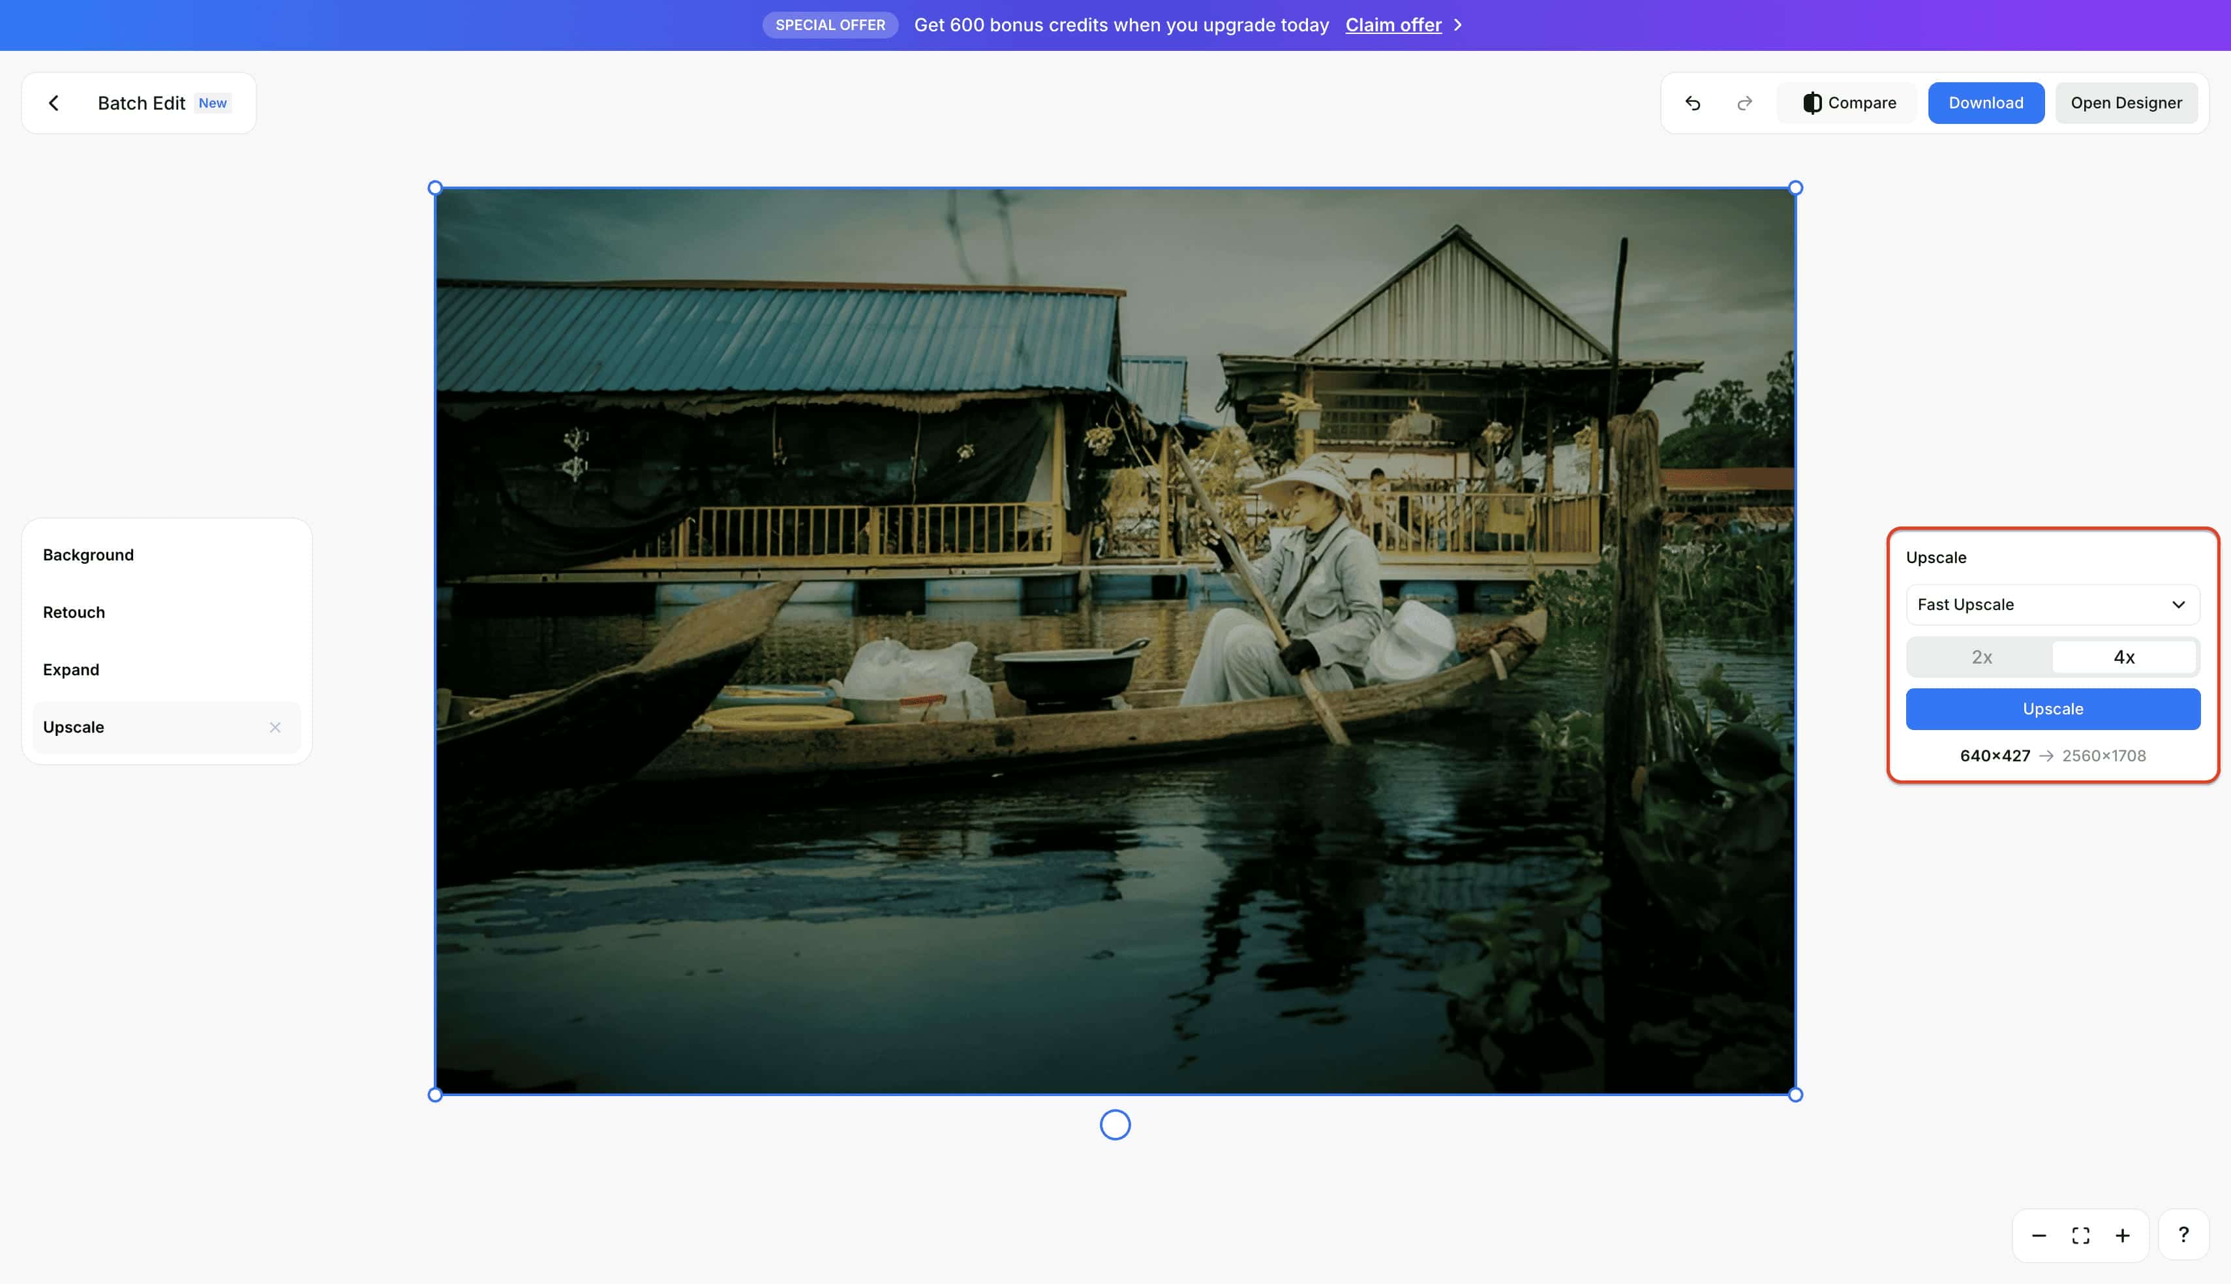Image resolution: width=2231 pixels, height=1284 pixels.
Task: Click the New badge beside Batch Edit
Action: pyautogui.click(x=213, y=103)
